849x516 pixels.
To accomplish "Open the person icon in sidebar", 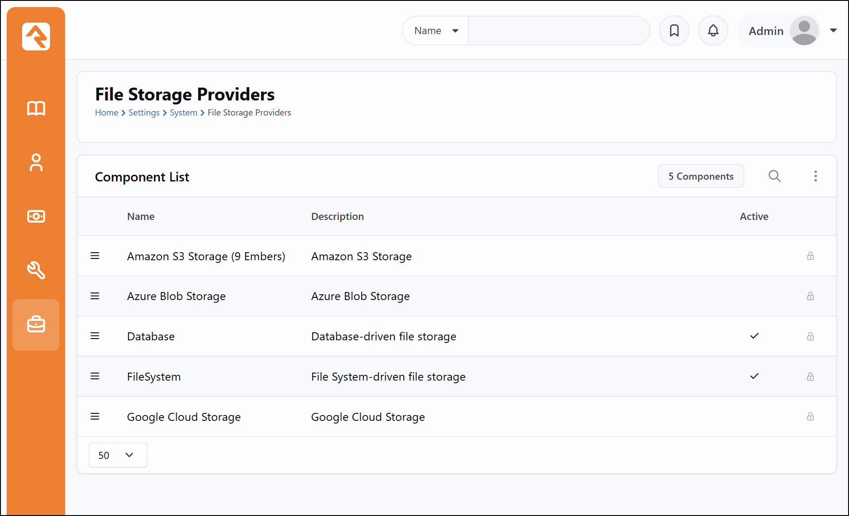I will pyautogui.click(x=36, y=162).
